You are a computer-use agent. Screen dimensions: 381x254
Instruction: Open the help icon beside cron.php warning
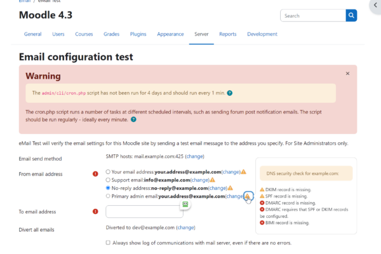[x=230, y=93]
